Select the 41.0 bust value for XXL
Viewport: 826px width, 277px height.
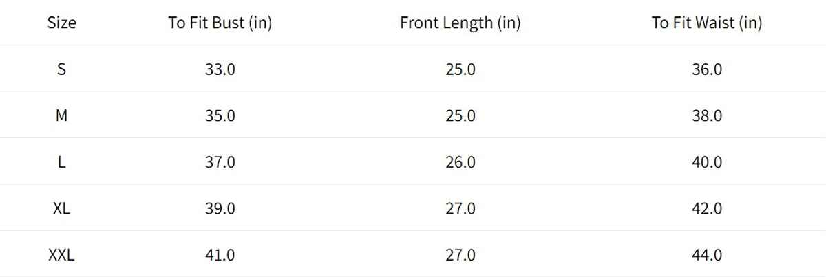[x=220, y=255]
